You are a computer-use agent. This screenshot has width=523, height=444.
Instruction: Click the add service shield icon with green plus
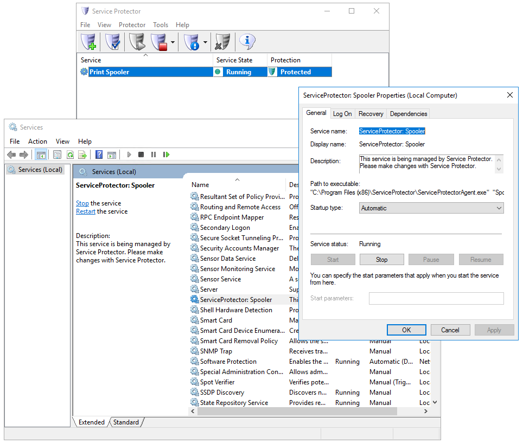(x=88, y=42)
